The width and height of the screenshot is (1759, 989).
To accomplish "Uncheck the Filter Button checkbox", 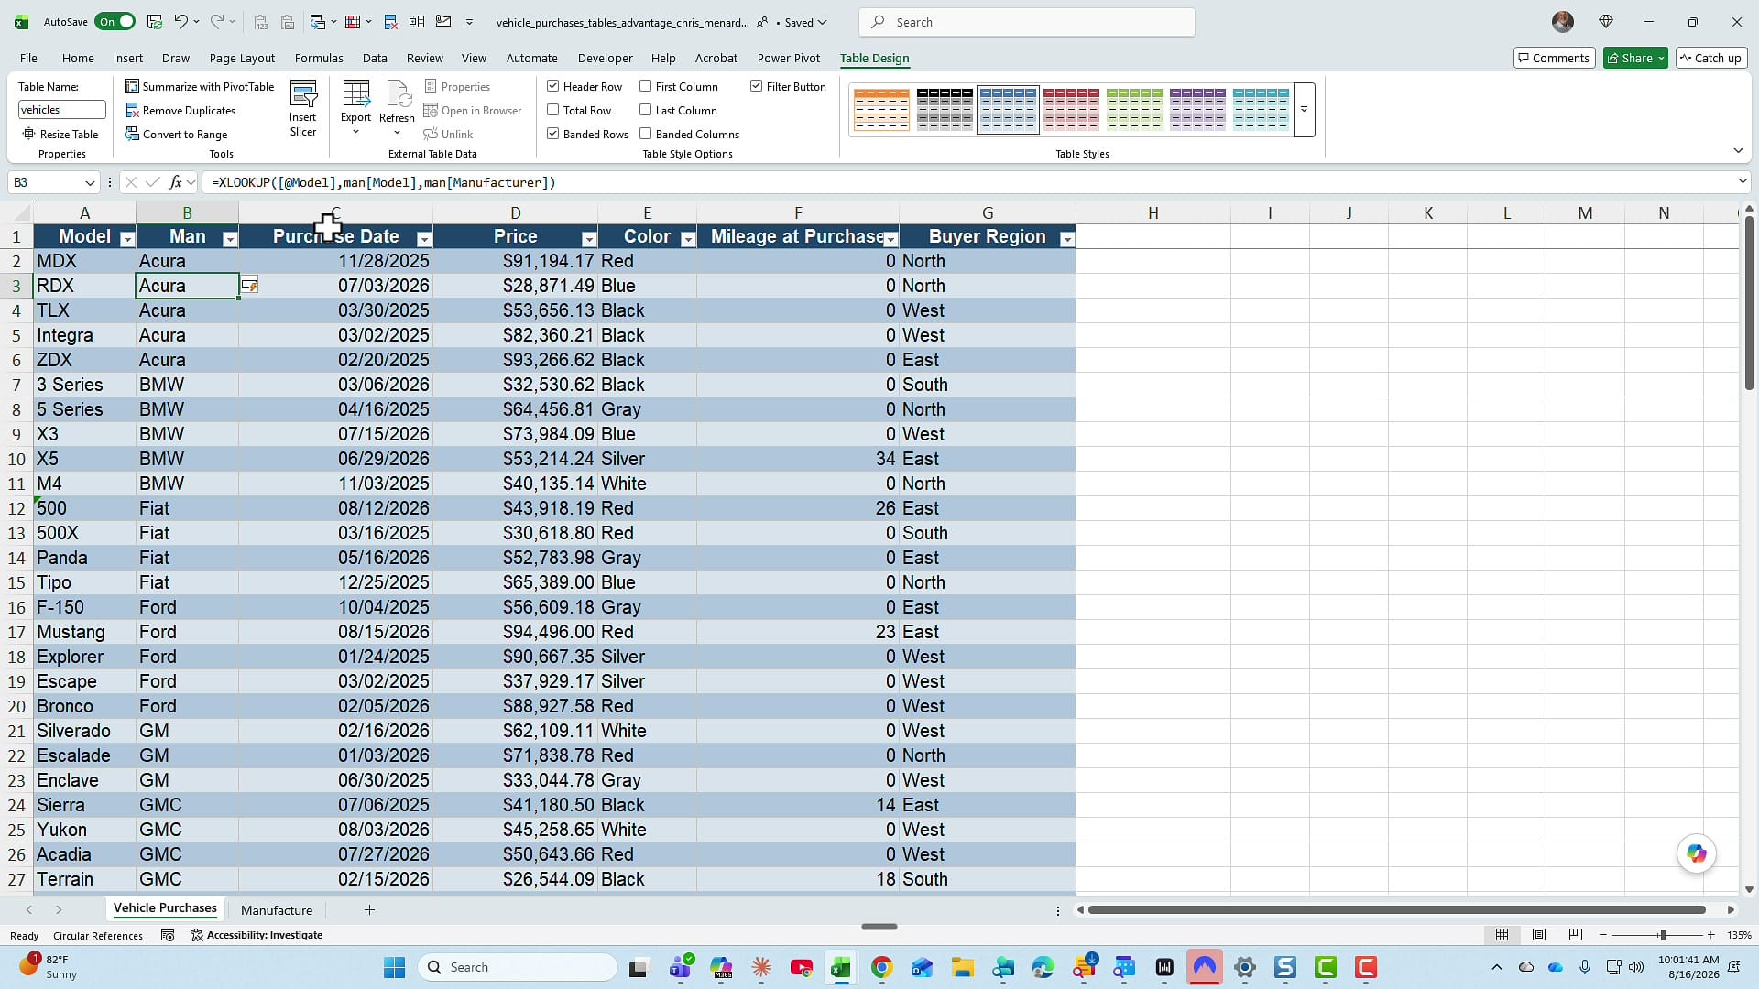I will (x=757, y=86).
